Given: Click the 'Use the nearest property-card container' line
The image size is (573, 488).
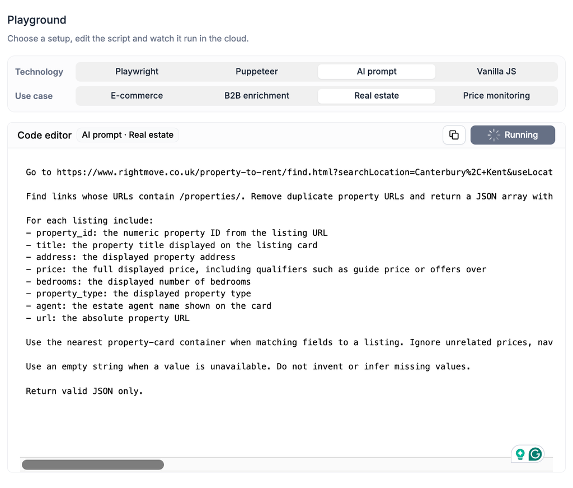Looking at the screenshot, I should [x=289, y=342].
